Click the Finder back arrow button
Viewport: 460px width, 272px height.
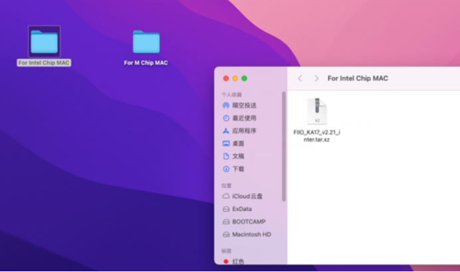[x=300, y=78]
